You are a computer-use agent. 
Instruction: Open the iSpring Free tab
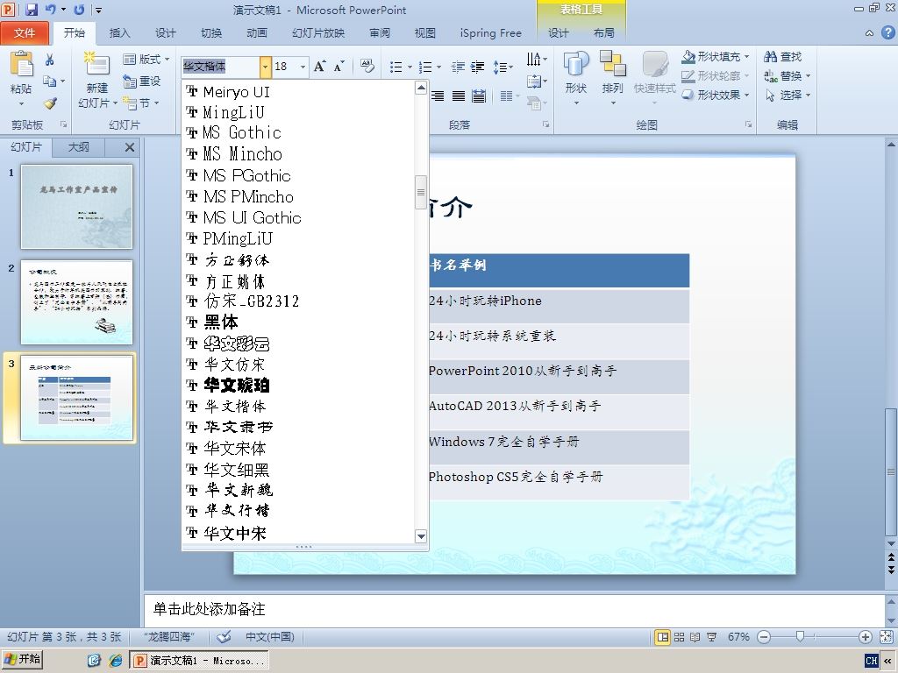coord(491,33)
